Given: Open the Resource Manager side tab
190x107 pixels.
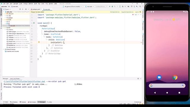Looking at the screenshot, I should point(1,23).
